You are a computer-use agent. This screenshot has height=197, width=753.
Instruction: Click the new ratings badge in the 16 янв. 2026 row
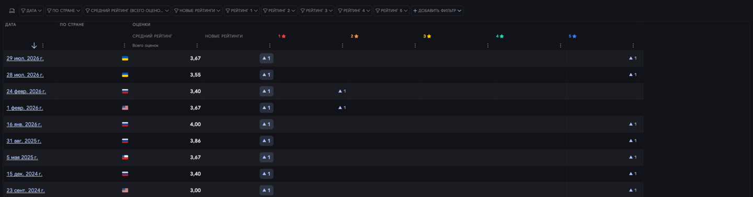[267, 124]
